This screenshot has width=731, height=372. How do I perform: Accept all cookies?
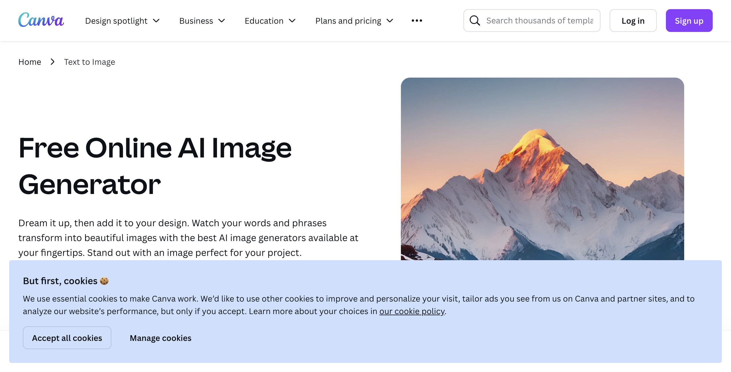tap(67, 338)
